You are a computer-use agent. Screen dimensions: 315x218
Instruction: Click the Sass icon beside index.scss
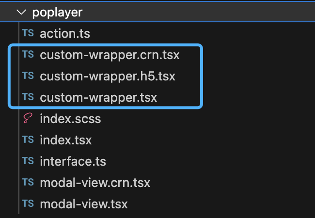tap(28, 119)
